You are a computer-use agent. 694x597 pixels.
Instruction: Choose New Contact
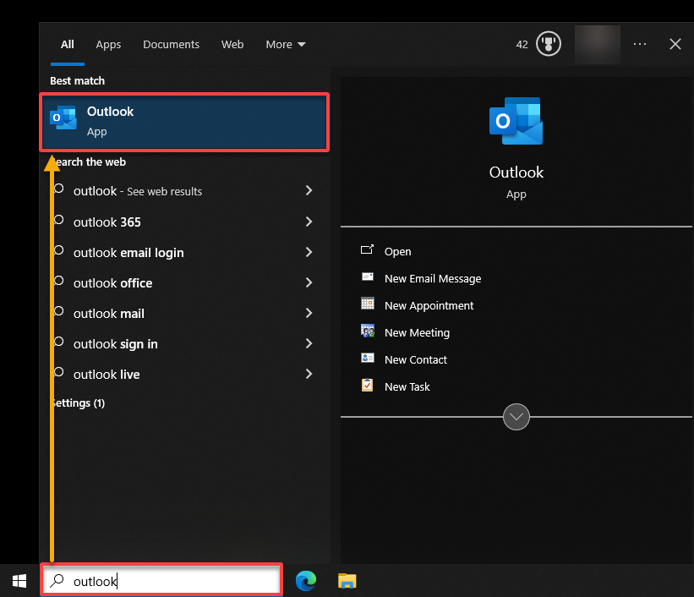pyautogui.click(x=416, y=359)
